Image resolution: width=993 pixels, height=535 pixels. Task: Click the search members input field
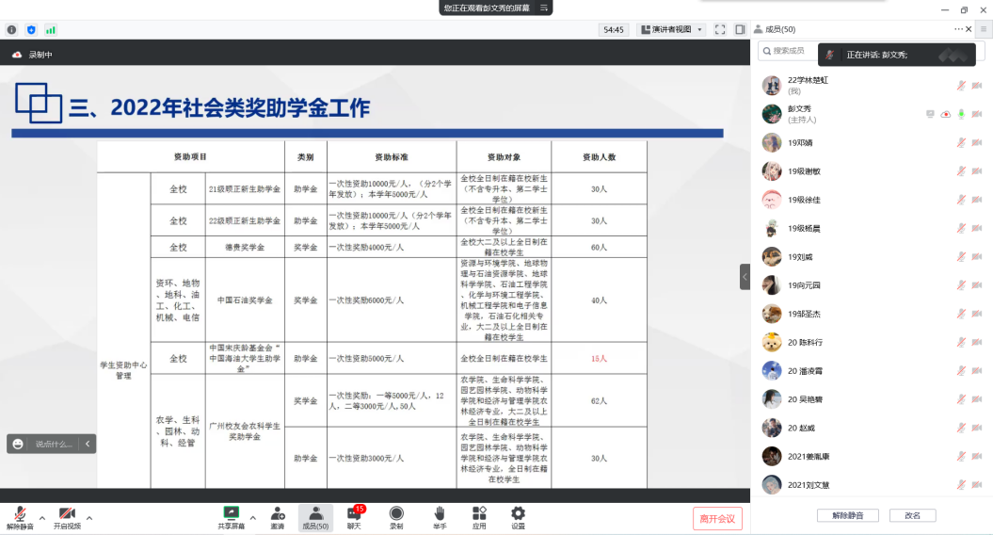point(786,51)
